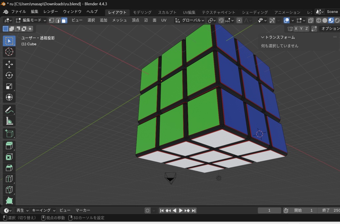Screen dimensions: 340x224
Task: Toggle X axis mesh mirror
Action: 296,29
